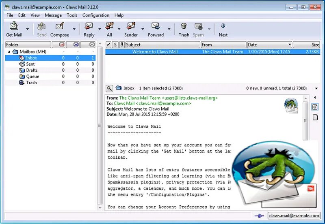Collapse the Mailbox (MH) tree
Screen dimensions: 325x224
(9, 52)
